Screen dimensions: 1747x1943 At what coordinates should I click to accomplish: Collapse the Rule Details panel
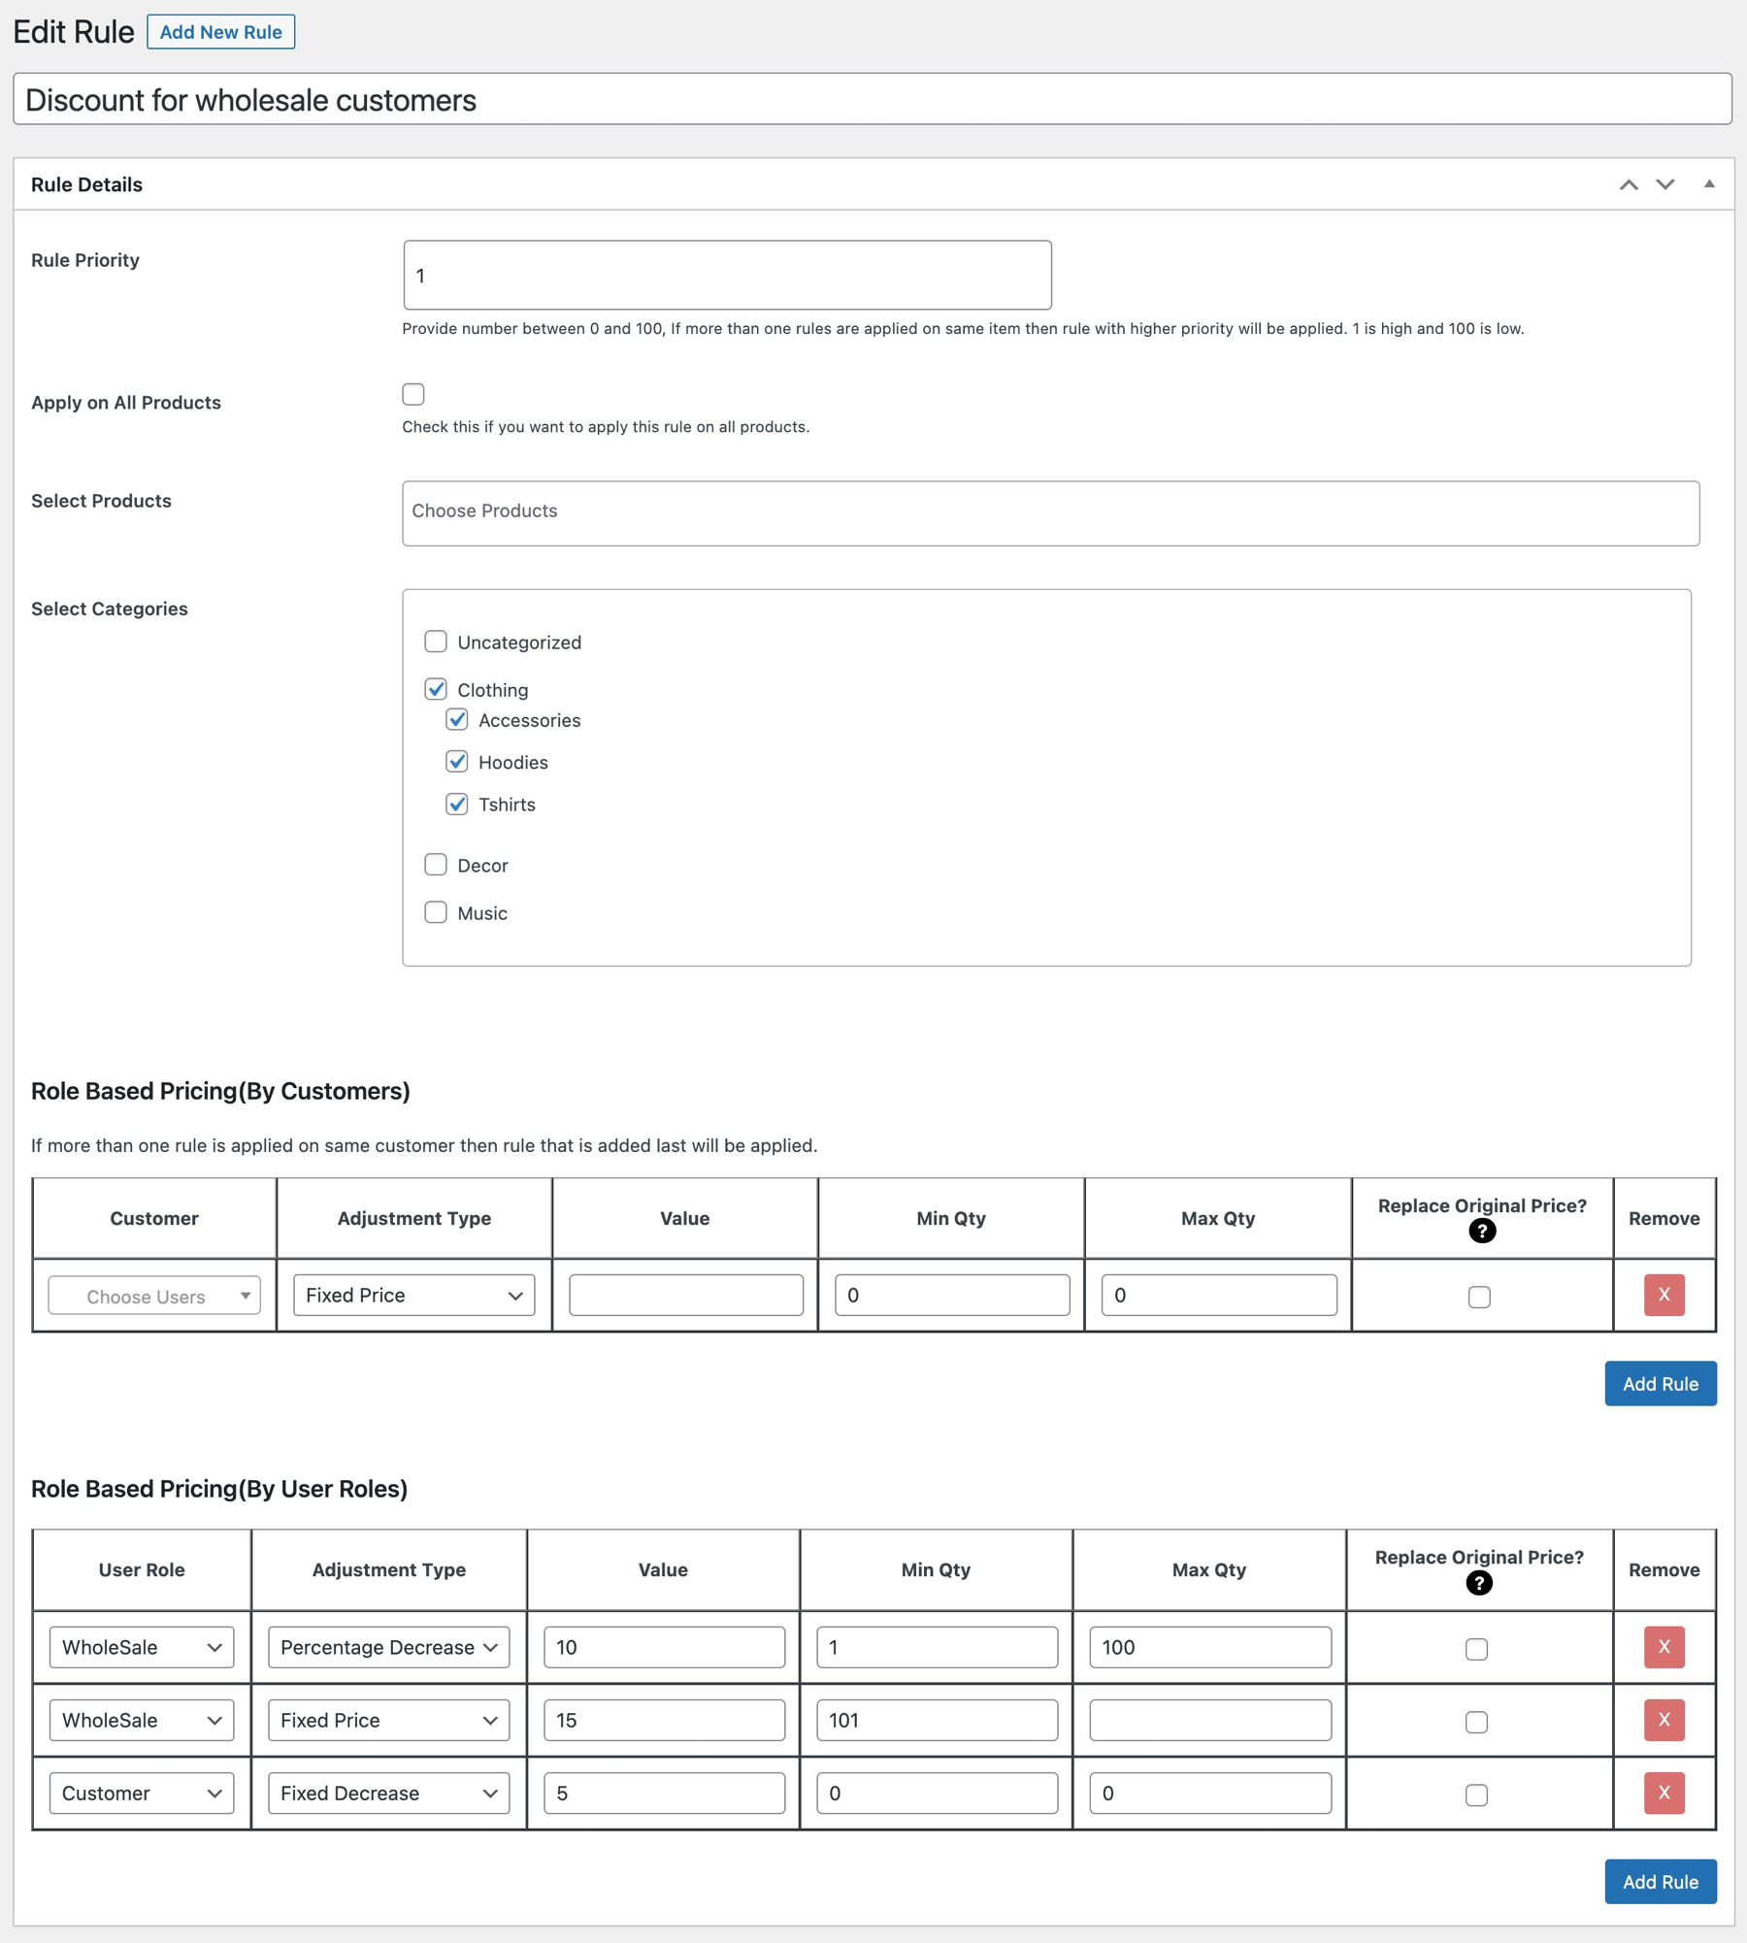tap(1708, 183)
